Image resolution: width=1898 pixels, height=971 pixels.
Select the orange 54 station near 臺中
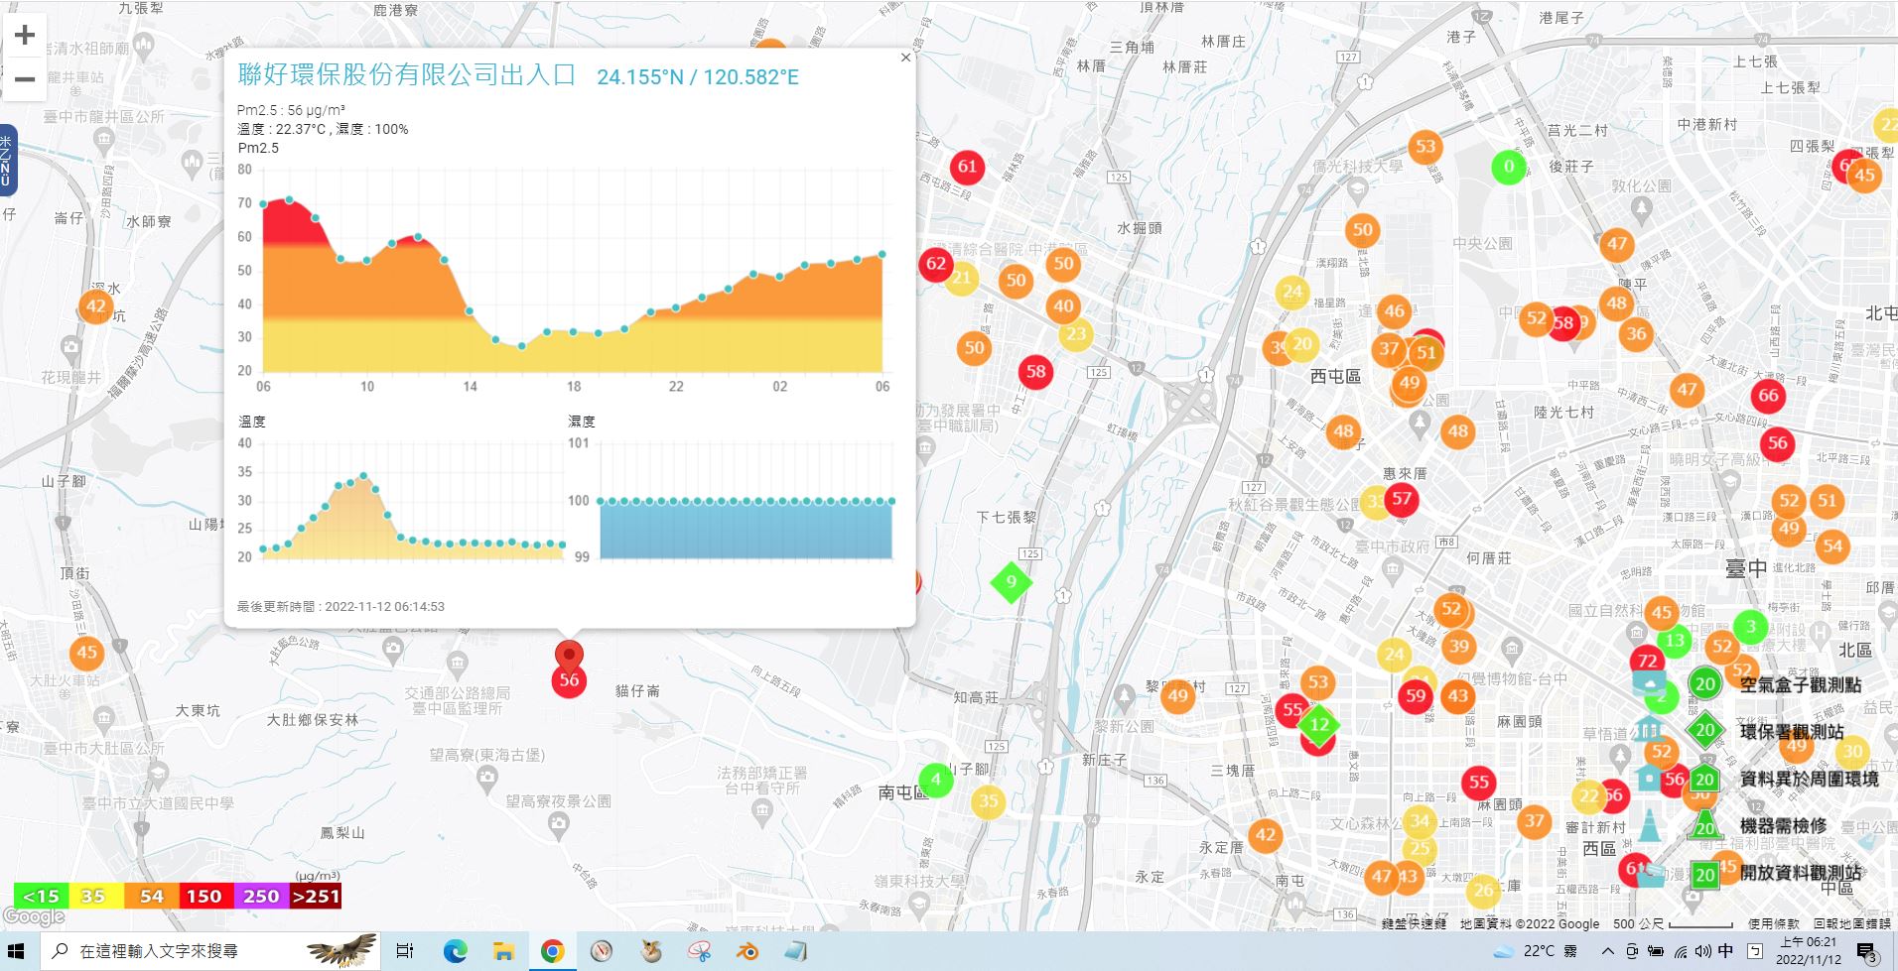pos(1832,546)
